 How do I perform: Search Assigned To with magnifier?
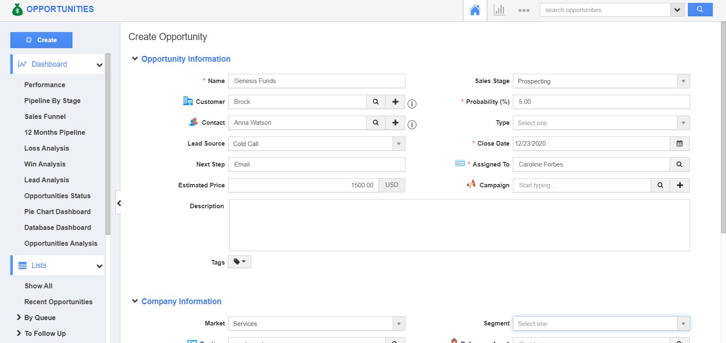[x=680, y=164]
